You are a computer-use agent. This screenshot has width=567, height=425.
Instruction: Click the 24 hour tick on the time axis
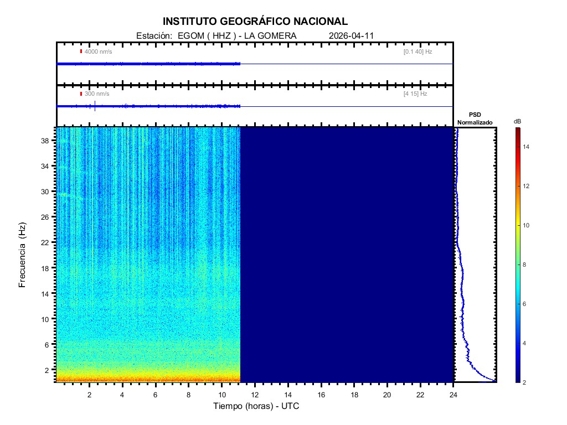[x=453, y=395]
